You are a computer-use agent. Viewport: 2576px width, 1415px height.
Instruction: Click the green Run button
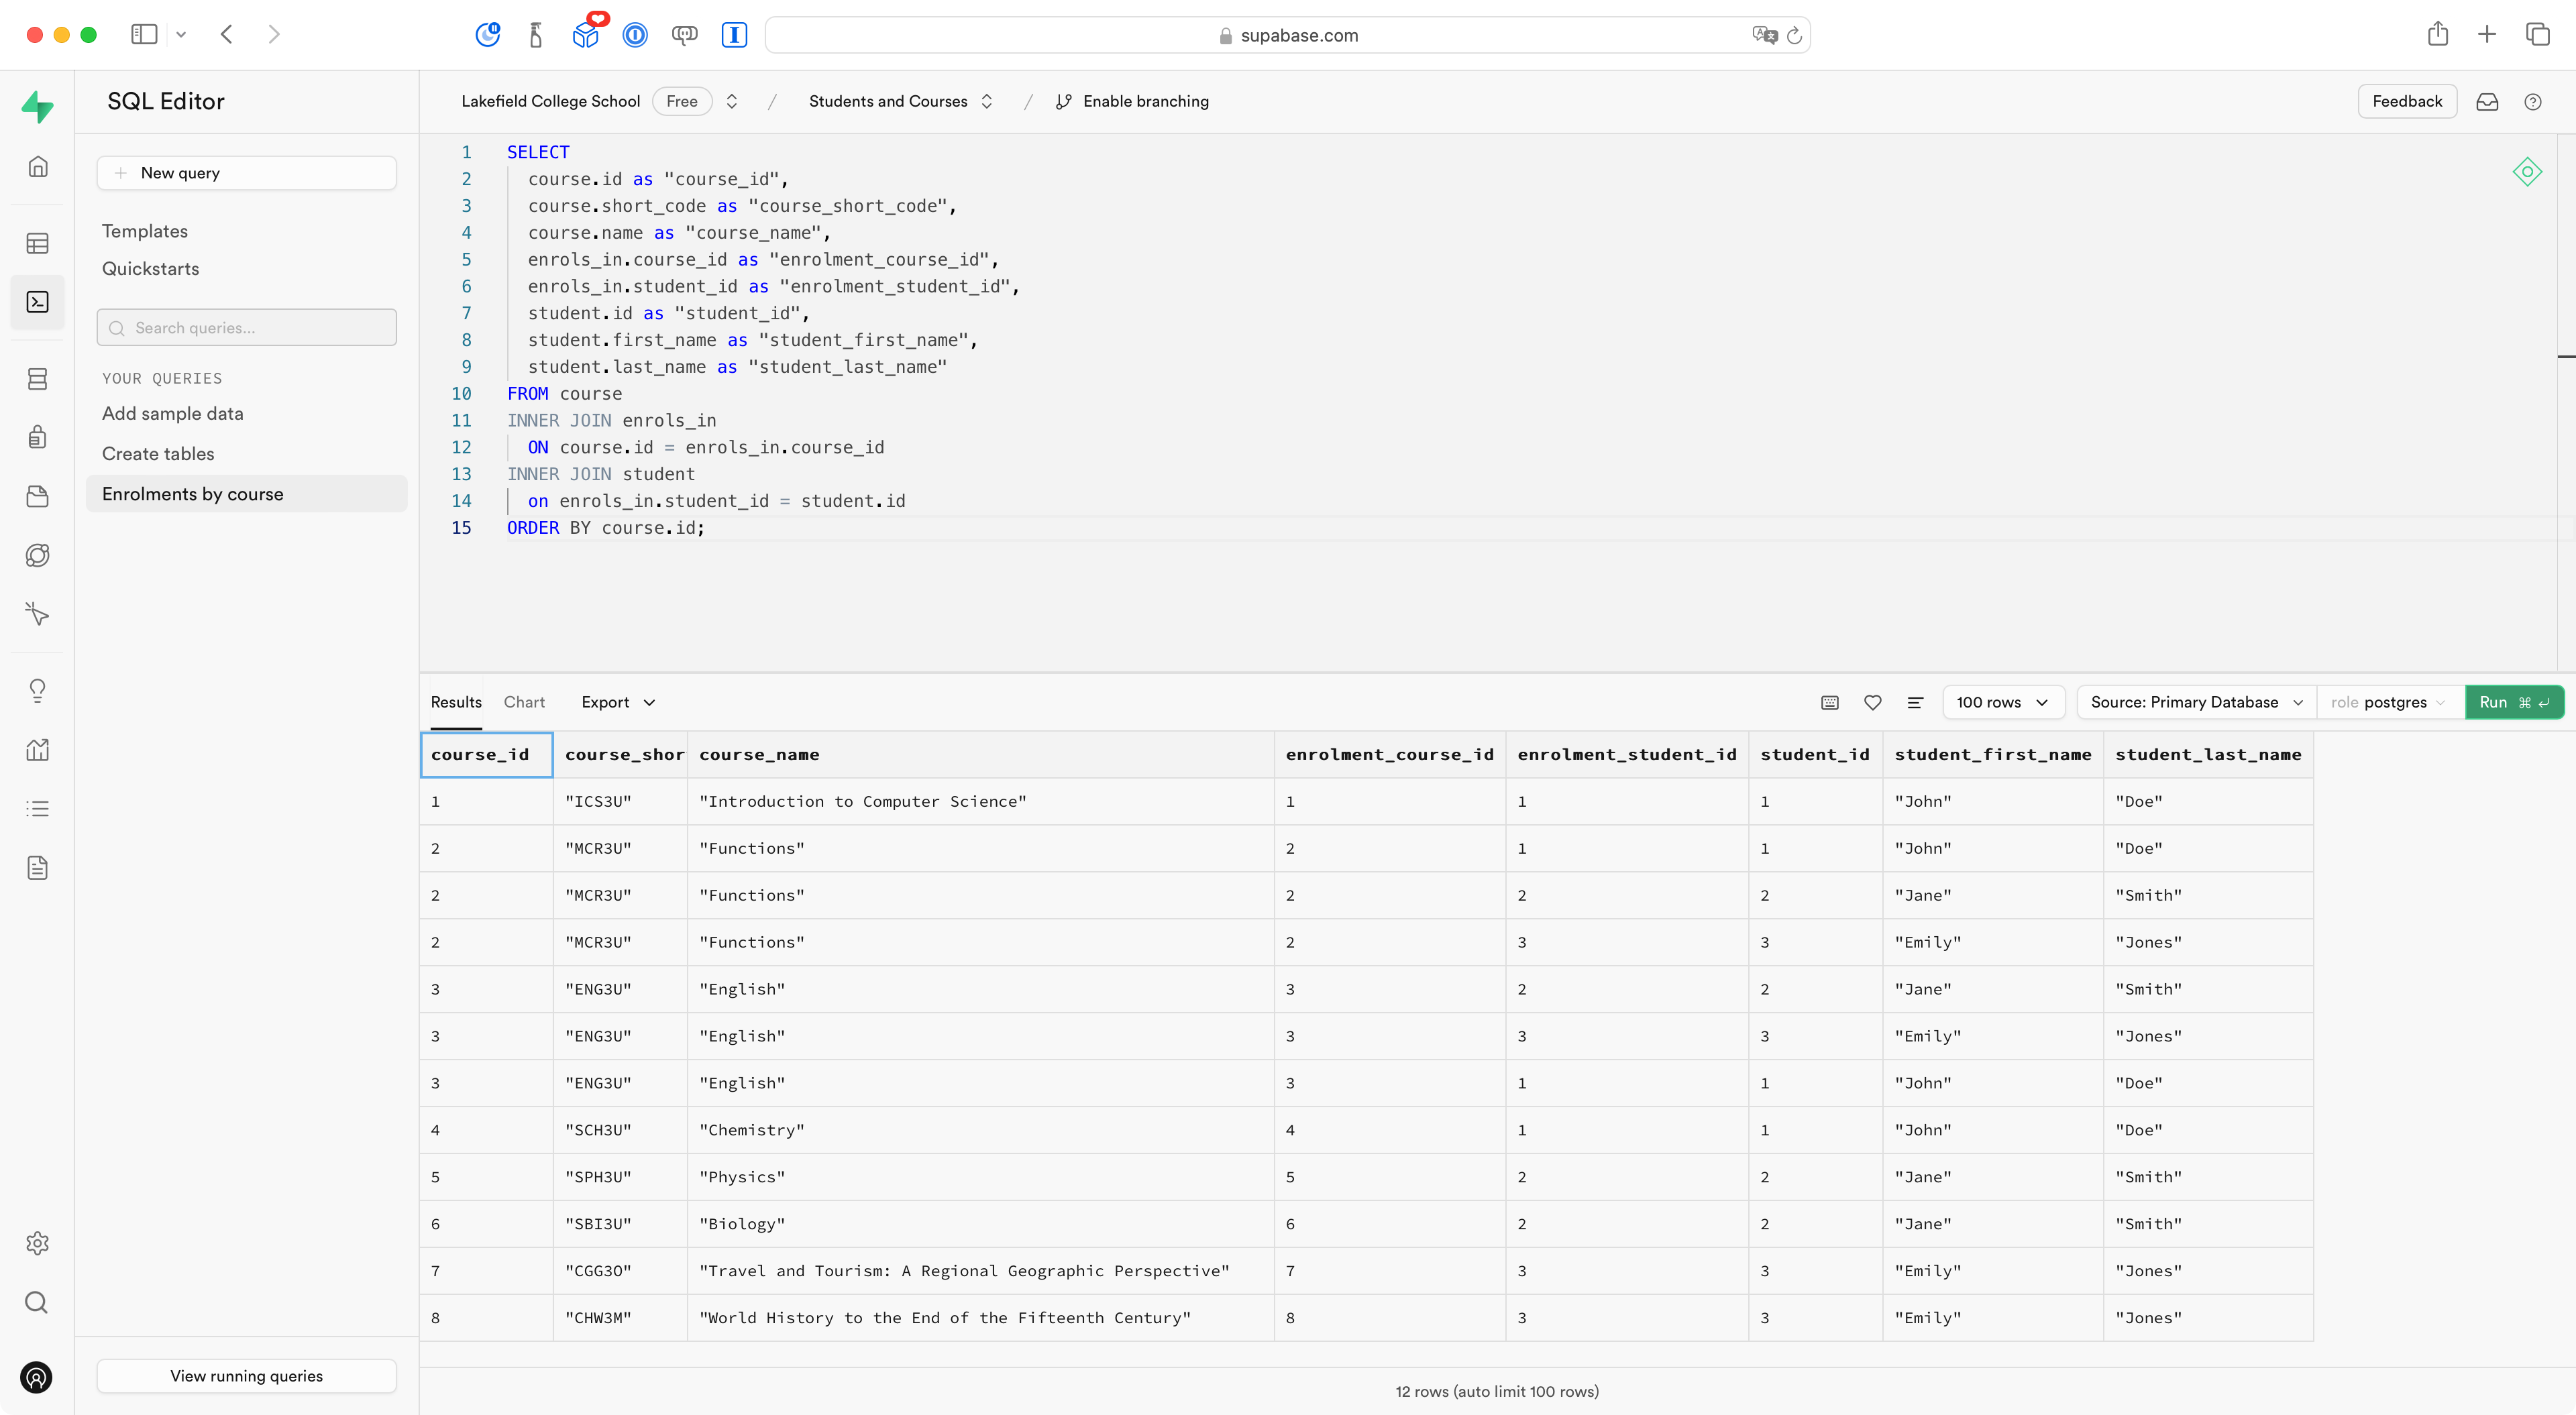pos(2512,702)
